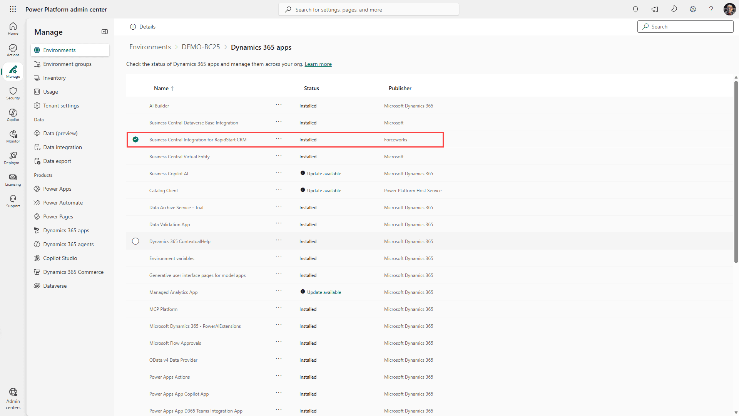Viewport: 739px width, 416px height.
Task: Open Dynamics 365 apps menu item
Action: point(70,230)
